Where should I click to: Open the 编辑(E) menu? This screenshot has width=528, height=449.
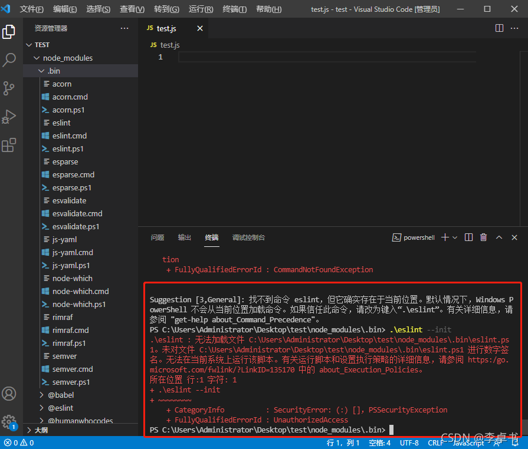[x=65, y=9]
